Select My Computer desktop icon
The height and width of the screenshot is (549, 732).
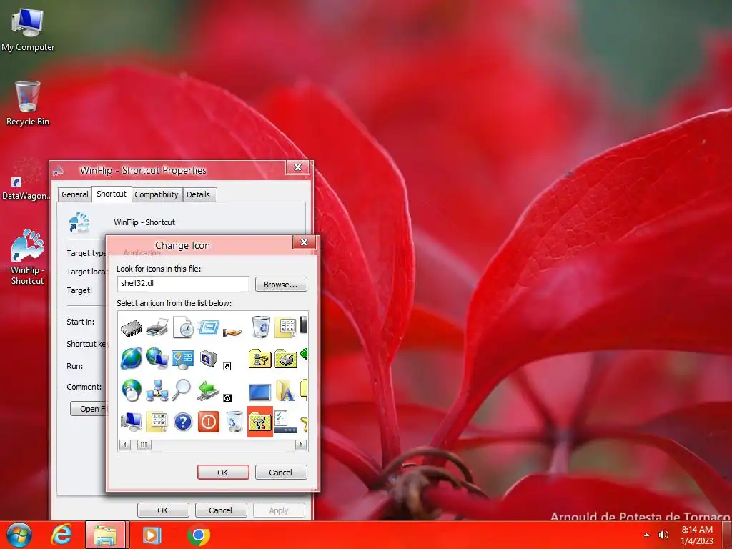click(x=28, y=31)
